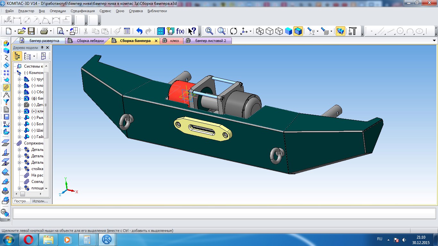This screenshot has height=246, width=438.
Task: Open the spring-shaped spatial curves sidebar icon
Action: tap(6, 58)
